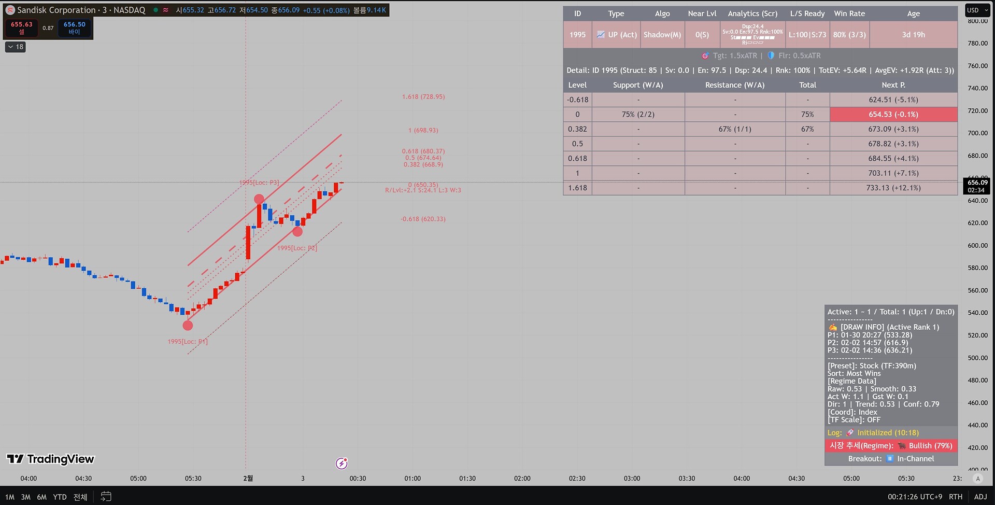995x505 pixels.
Task: Click the 700.00 price axis label
Action: coord(977,133)
